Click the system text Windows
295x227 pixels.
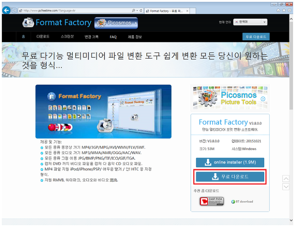[244, 149]
